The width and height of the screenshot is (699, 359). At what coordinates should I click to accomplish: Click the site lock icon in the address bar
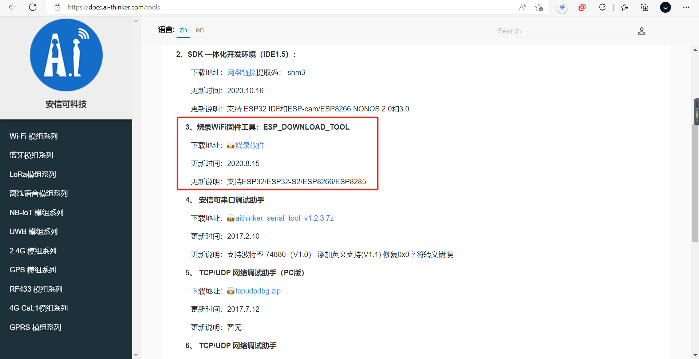click(x=57, y=7)
